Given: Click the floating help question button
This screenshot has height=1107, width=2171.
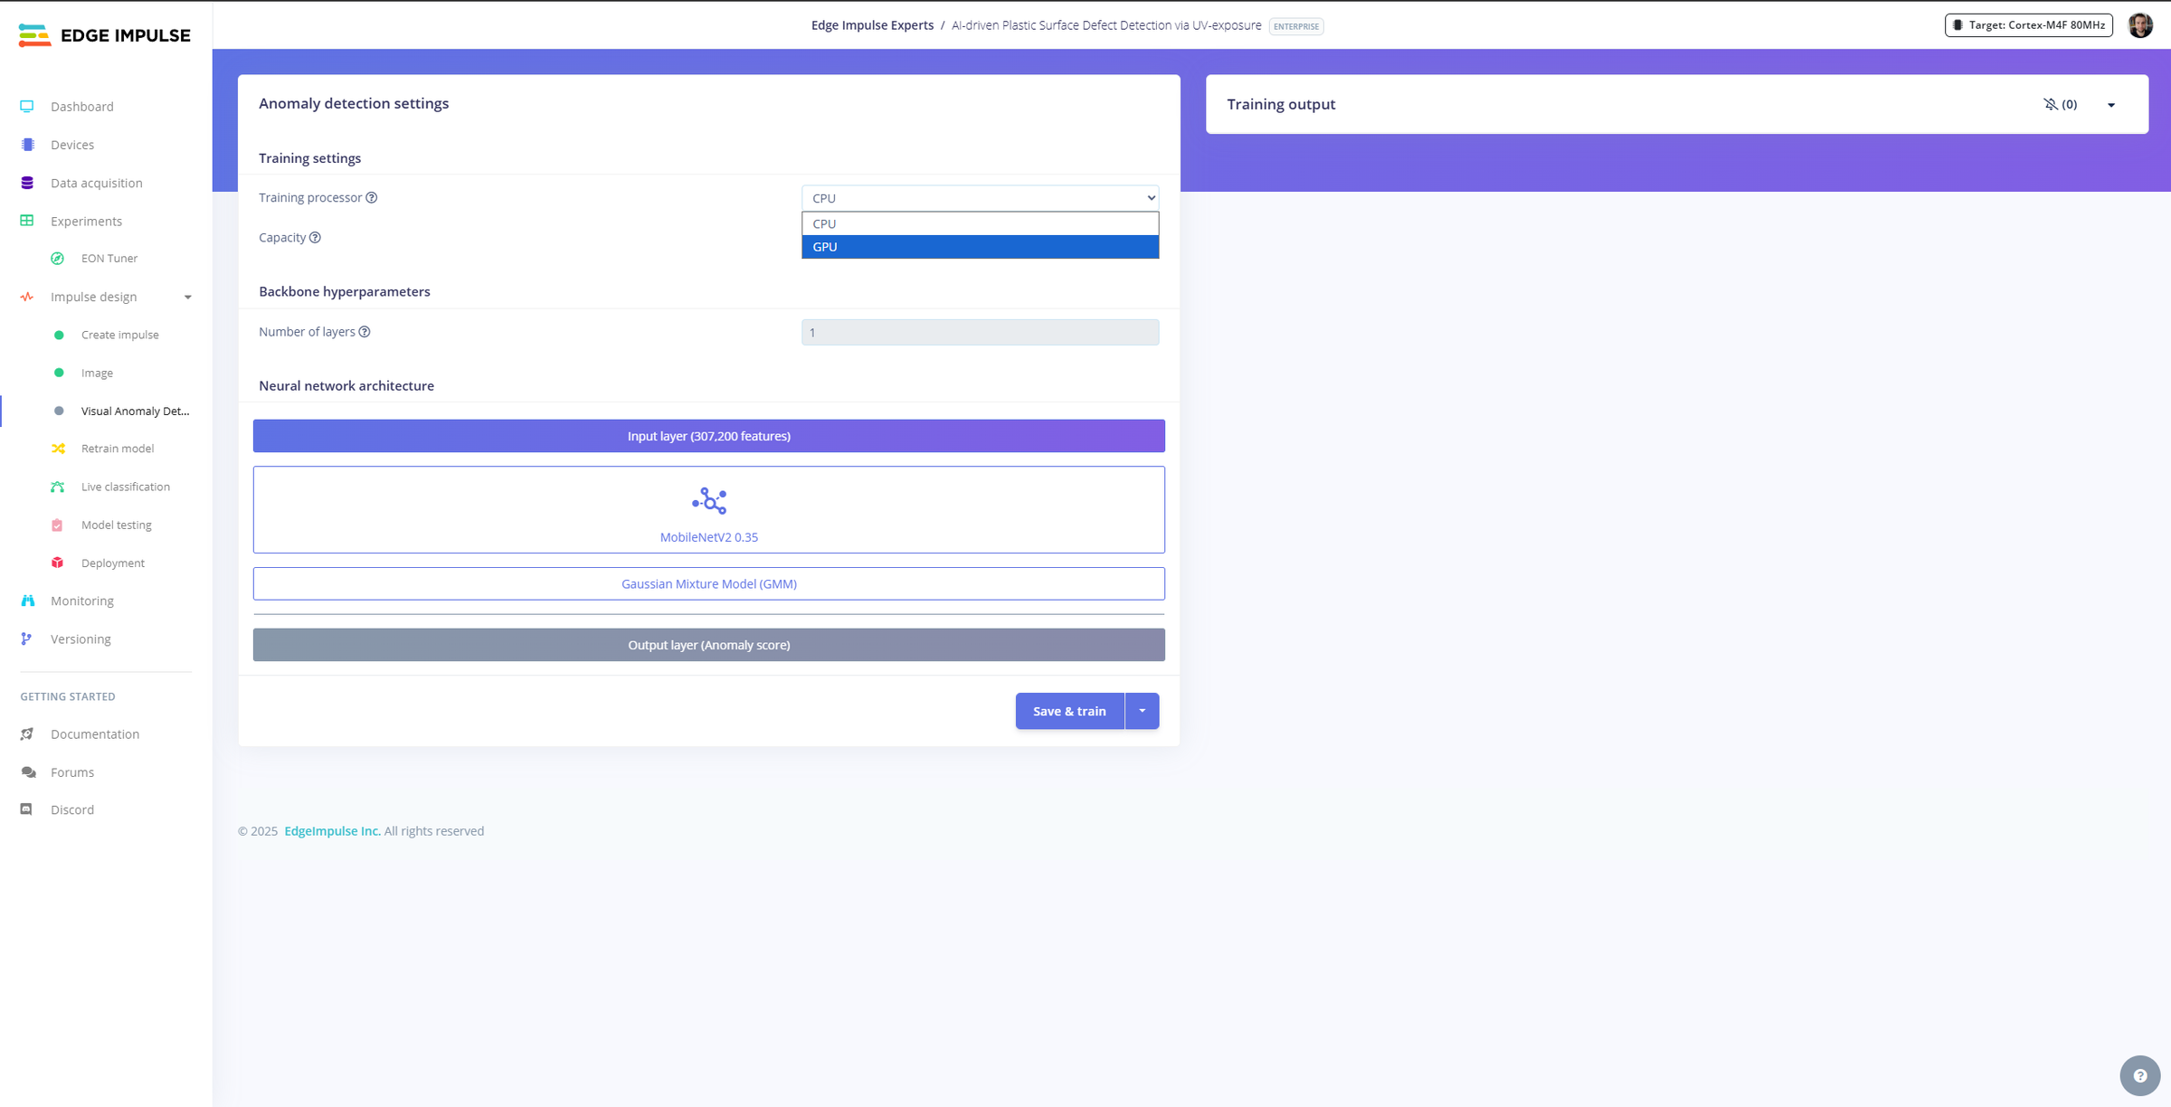Looking at the screenshot, I should point(2140,1075).
